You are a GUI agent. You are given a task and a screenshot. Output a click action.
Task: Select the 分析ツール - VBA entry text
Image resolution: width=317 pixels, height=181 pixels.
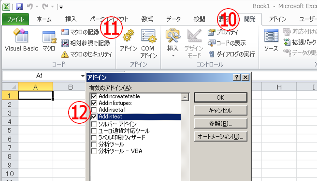tap(120, 151)
